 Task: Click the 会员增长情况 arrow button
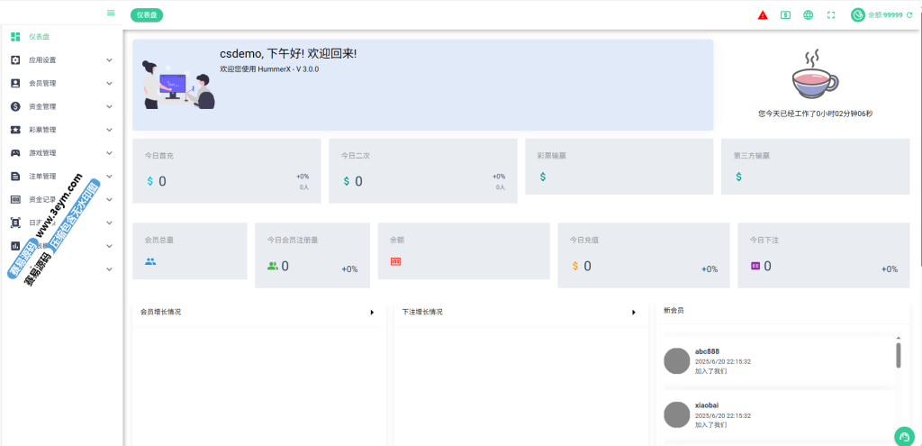click(x=372, y=313)
